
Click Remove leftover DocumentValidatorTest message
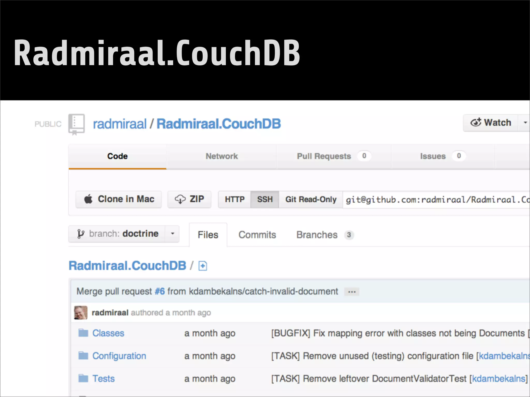[x=369, y=379]
